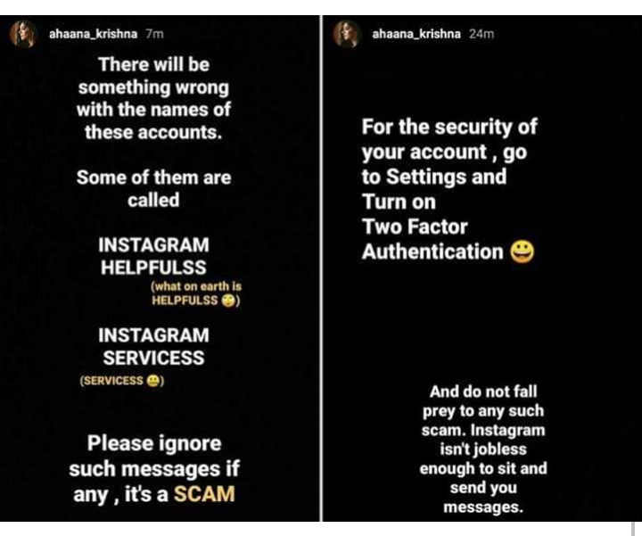Click the yellow (SERVICESS) caption
Screen dimensions: 642x536
[x=122, y=381]
